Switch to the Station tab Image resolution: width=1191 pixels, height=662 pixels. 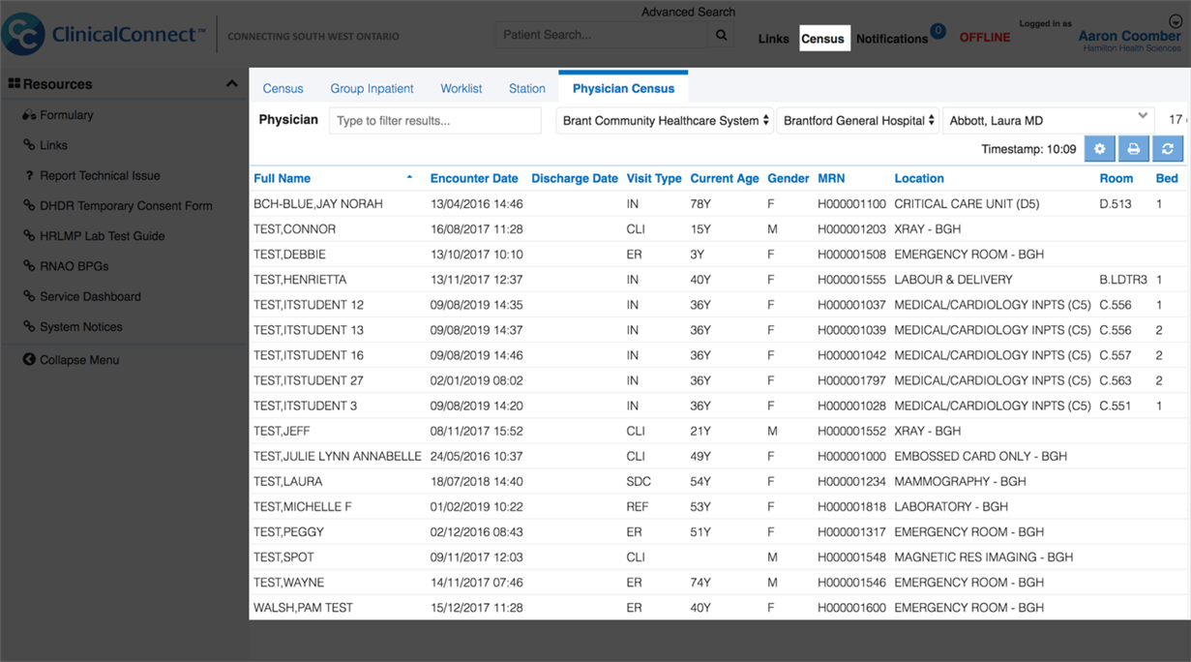pos(527,88)
